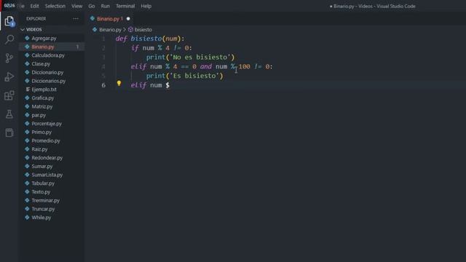Open While.py file
Screen dimensions: 466x262
(x=42, y=218)
